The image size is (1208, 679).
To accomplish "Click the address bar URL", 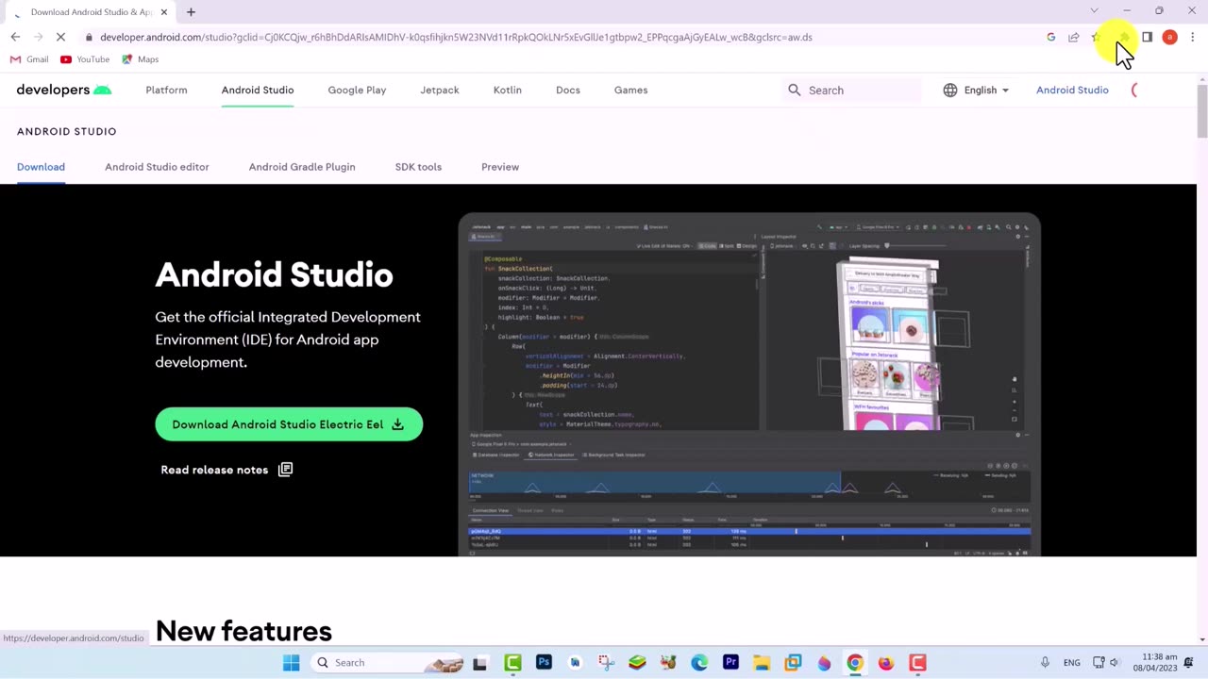I will (456, 37).
